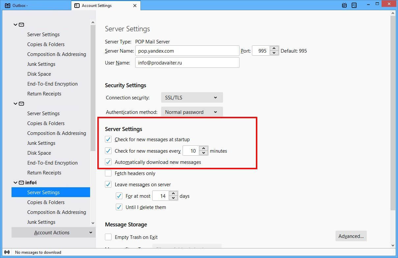Click the days field showing 14
Viewport: 398px width, 258px height.
(x=161, y=196)
